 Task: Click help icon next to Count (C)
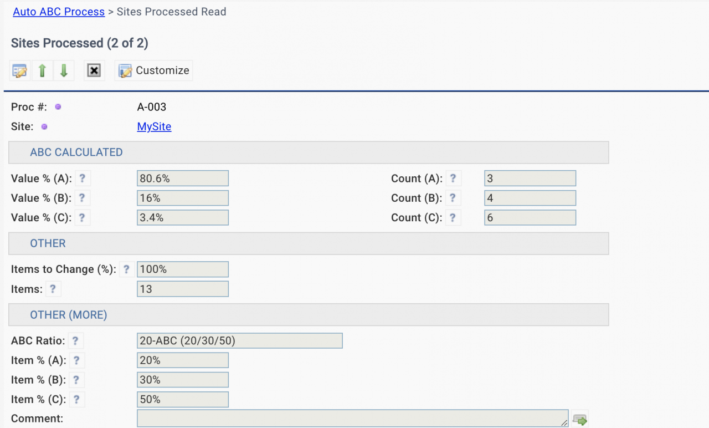pyautogui.click(x=453, y=218)
